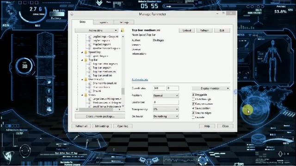Click the file icon of Dna.ini
This screenshot has height=166, width=296.
coord(90,91)
